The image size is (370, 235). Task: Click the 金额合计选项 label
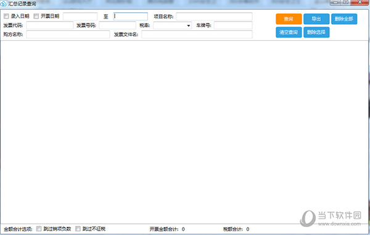pyautogui.click(x=18, y=229)
